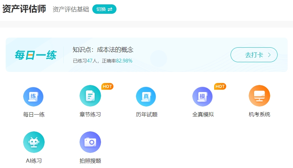View the 已练习47人 accuracy statistics line
Image resolution: width=293 pixels, height=168 pixels.
coord(102,61)
